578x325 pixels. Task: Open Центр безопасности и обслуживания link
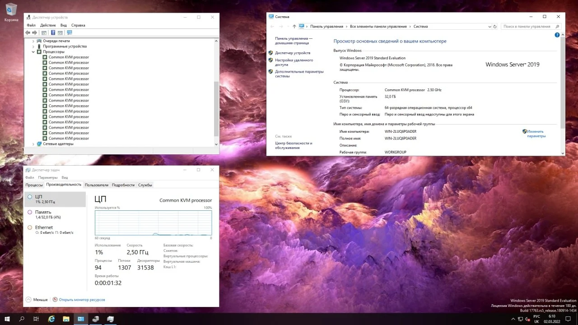(294, 145)
